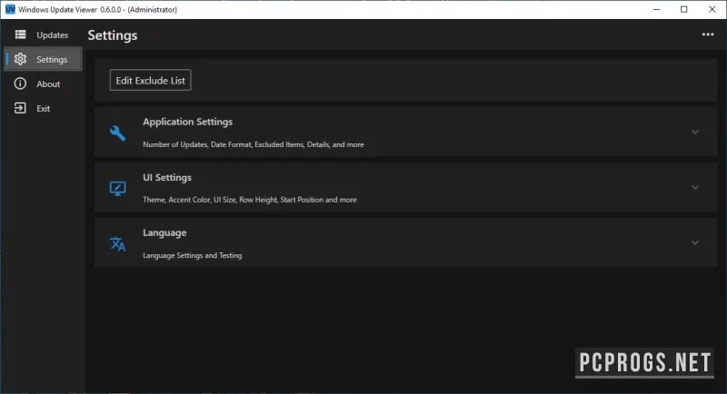Open the About page
The width and height of the screenshot is (727, 394).
(43, 84)
